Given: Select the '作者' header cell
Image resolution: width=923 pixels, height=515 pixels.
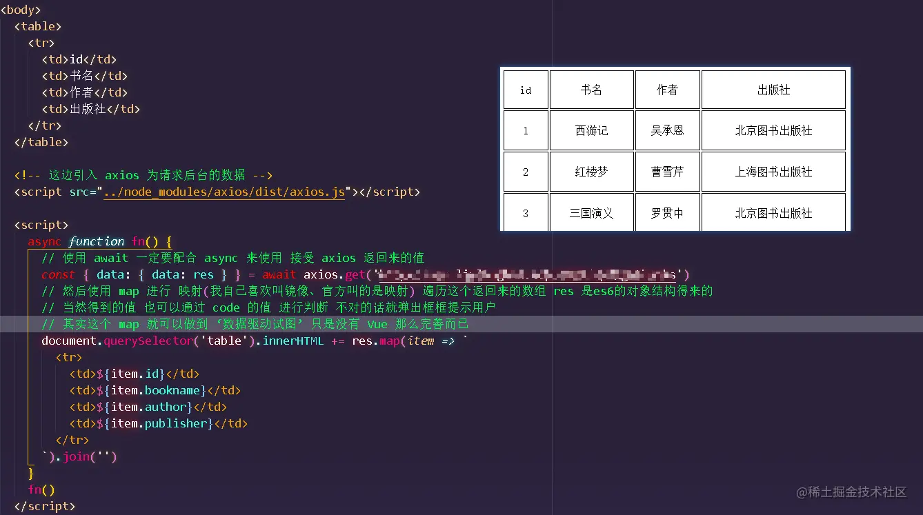Looking at the screenshot, I should tap(667, 90).
